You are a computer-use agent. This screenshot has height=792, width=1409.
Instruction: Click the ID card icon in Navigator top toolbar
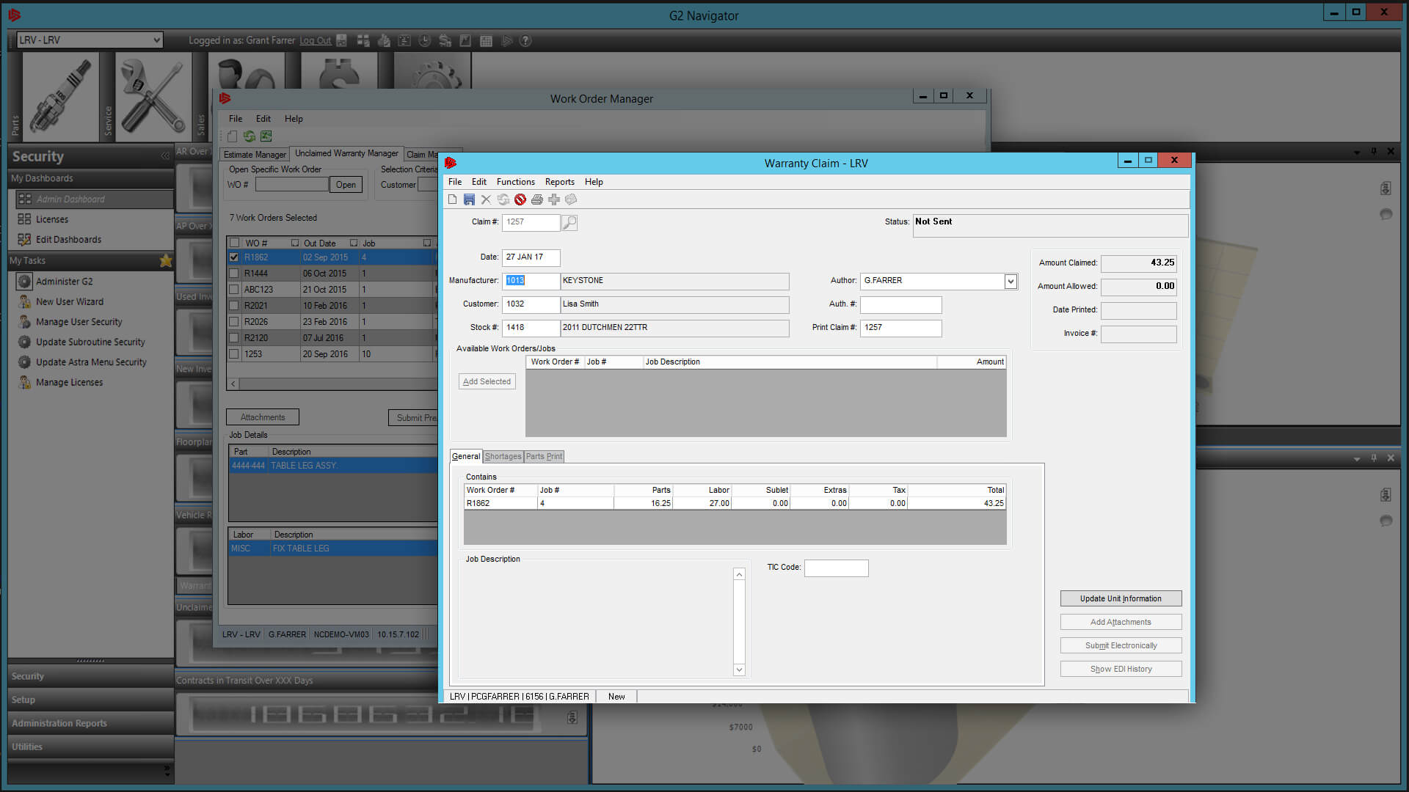coord(404,41)
